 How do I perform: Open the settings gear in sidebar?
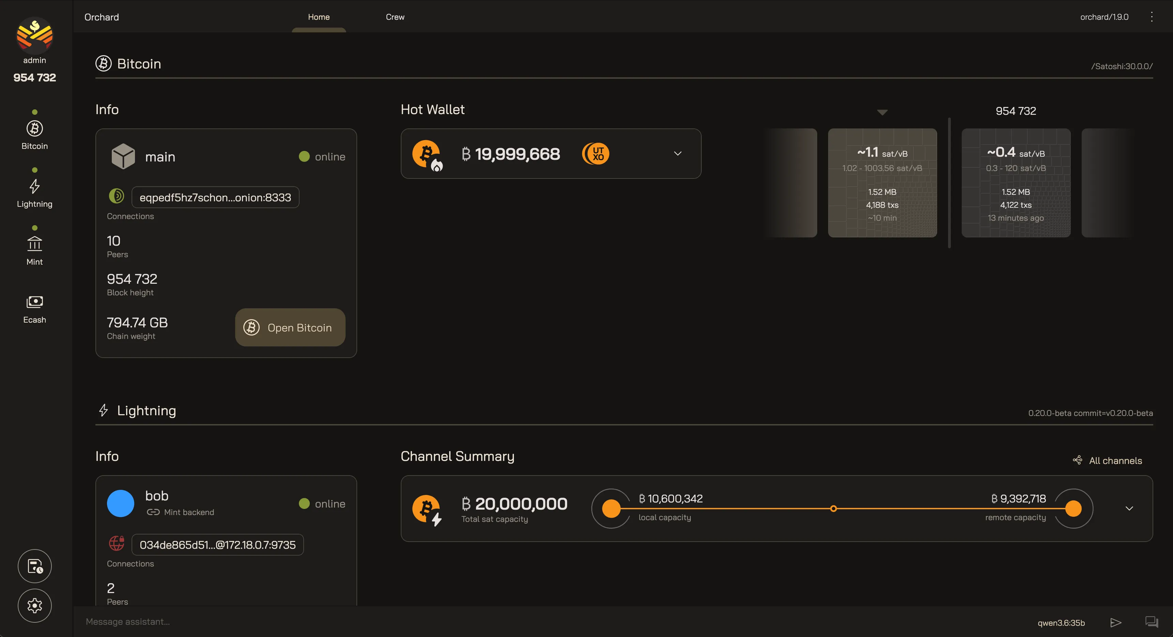point(35,606)
